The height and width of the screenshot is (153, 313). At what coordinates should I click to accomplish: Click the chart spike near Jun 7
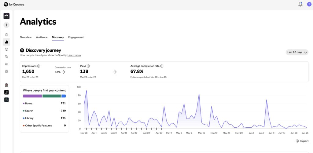pos(267,100)
